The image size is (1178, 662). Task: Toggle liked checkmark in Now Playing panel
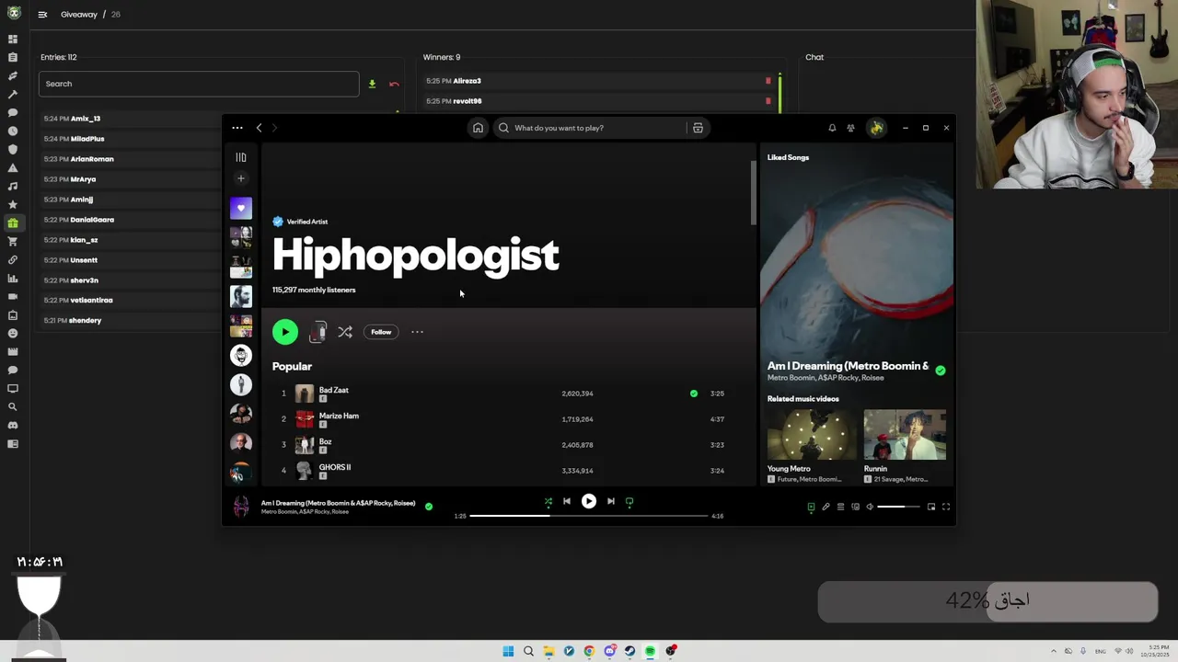940,371
